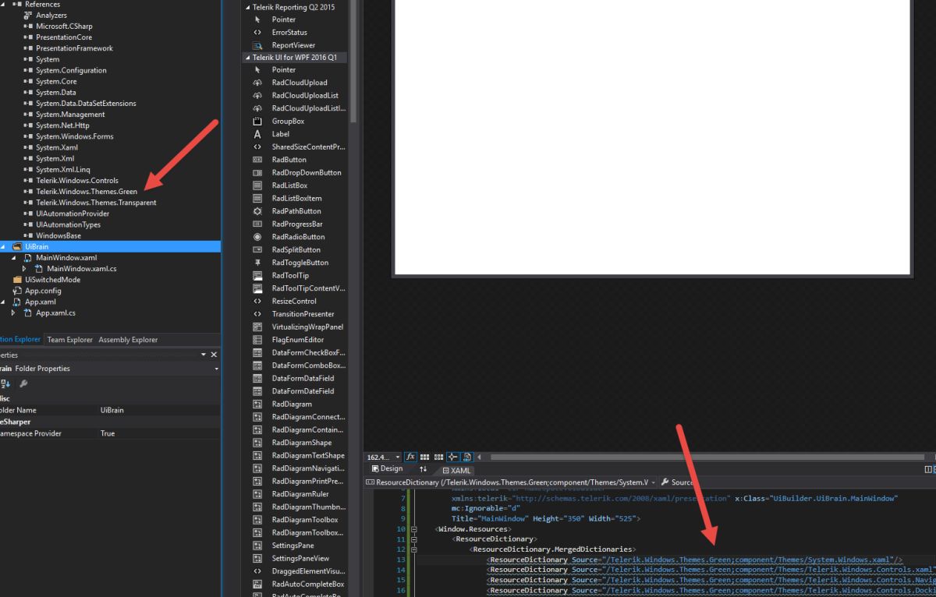Toggle project code in the designer bar

coord(467,457)
